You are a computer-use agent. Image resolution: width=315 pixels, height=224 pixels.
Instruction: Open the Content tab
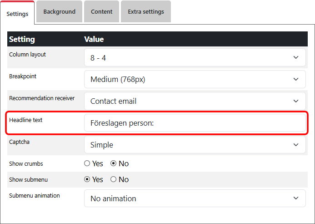101,12
